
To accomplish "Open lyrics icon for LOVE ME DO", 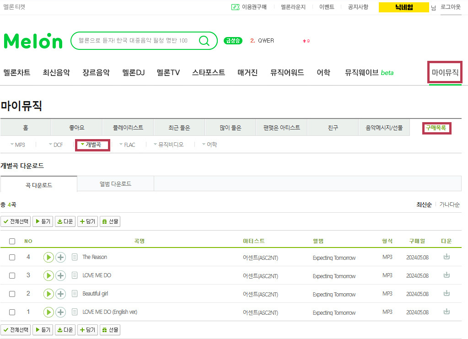I will pos(75,275).
